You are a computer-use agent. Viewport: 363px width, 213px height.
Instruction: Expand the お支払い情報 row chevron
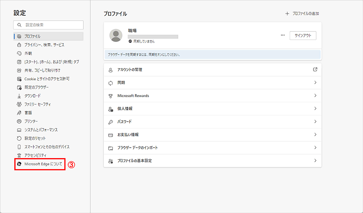[x=315, y=134]
